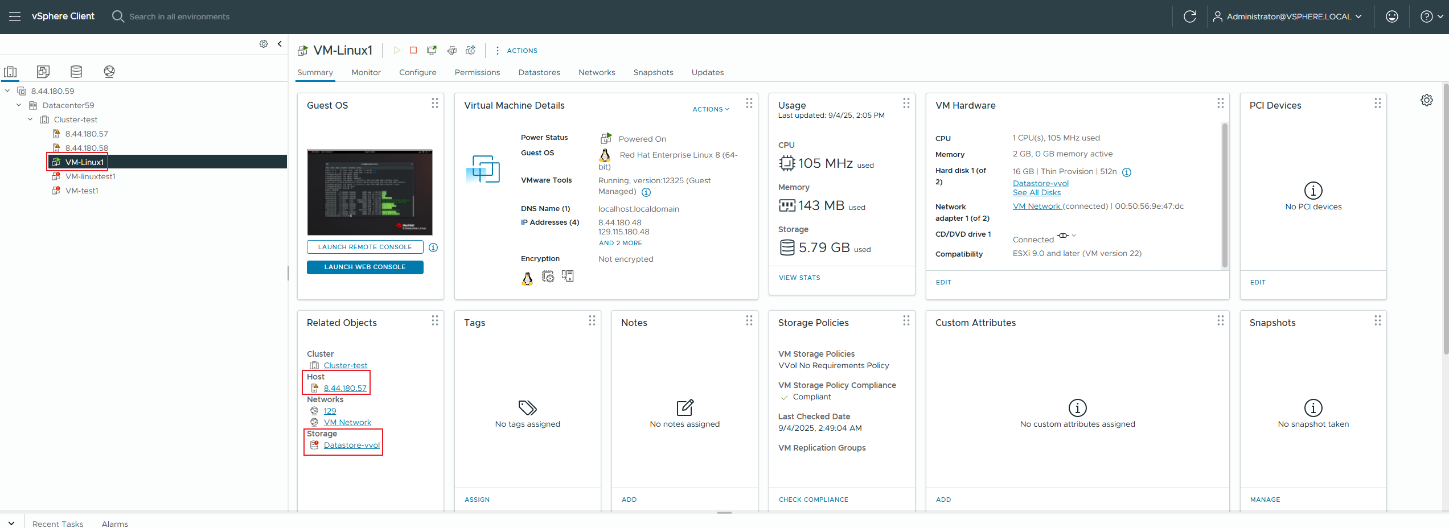1449x528 pixels.
Task: Open the hamburger navigation menu
Action: 15,16
